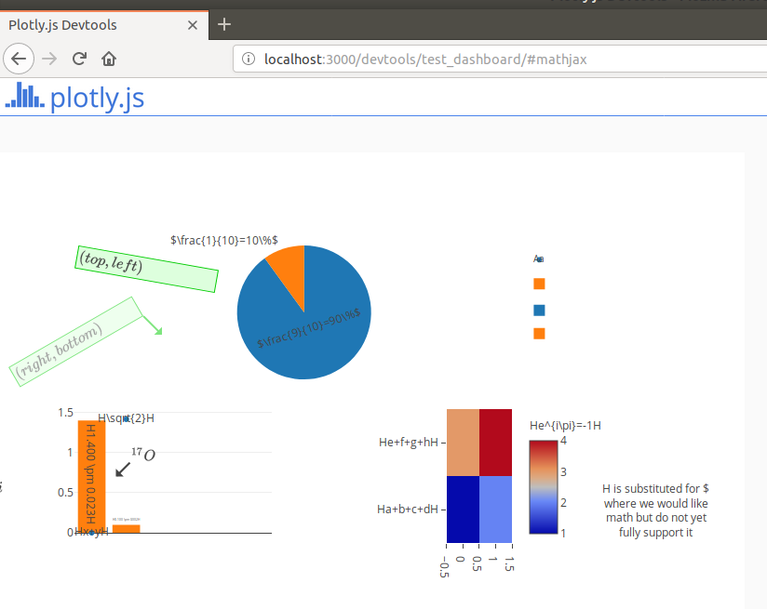The height and width of the screenshot is (609, 767).
Task: Reload the page with the refresh icon
Action: (79, 60)
